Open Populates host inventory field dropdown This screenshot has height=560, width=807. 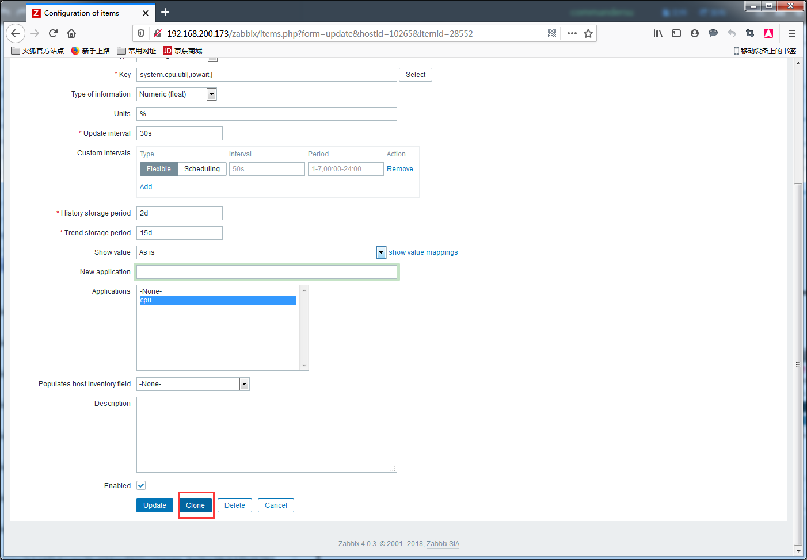point(193,384)
